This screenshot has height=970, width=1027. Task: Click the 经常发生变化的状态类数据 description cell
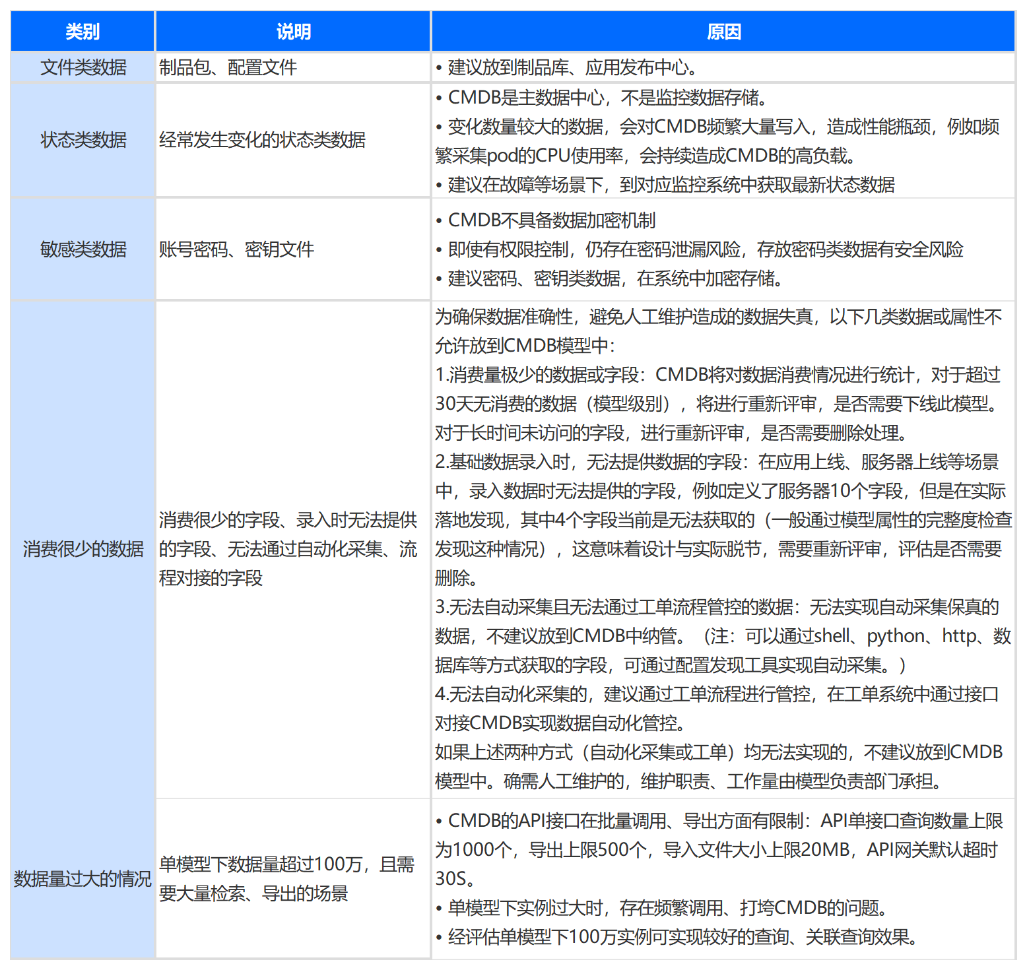pyautogui.click(x=293, y=140)
